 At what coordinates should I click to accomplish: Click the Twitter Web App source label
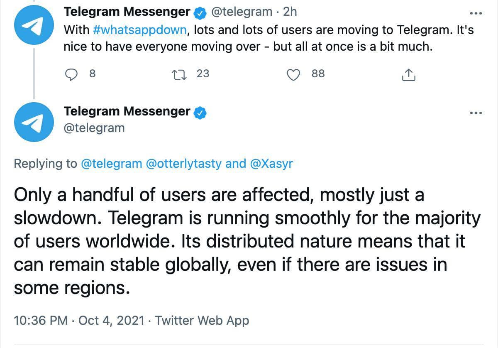click(202, 321)
